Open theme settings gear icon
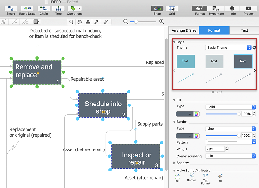Screen dimensions: 259x188 click(x=254, y=48)
